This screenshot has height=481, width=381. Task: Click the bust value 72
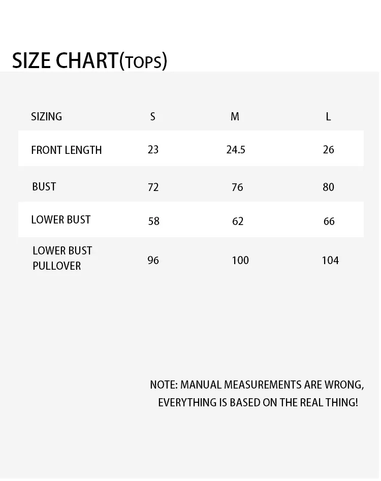[x=153, y=187]
